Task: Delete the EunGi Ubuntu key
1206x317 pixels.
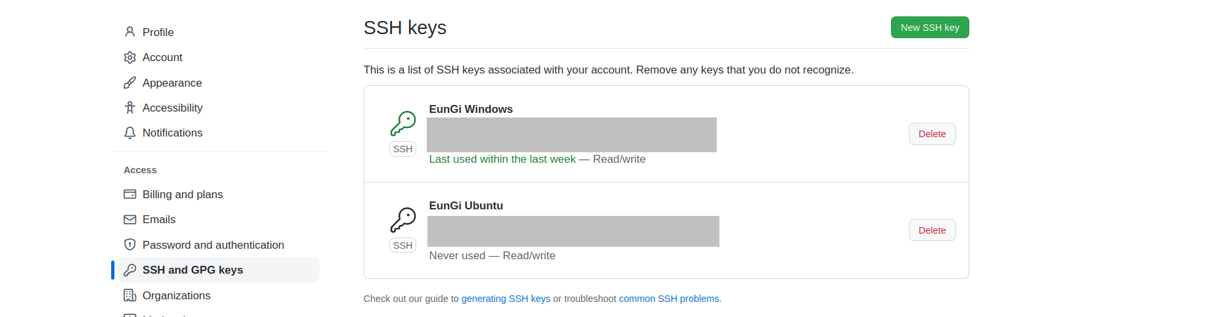Action: click(932, 230)
